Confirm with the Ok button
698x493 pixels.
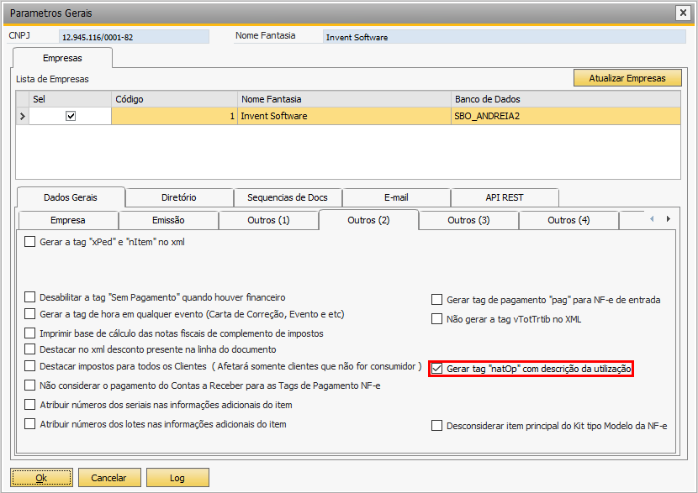click(41, 478)
